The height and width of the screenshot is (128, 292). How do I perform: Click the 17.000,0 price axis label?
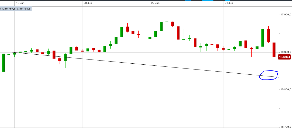click(285, 15)
